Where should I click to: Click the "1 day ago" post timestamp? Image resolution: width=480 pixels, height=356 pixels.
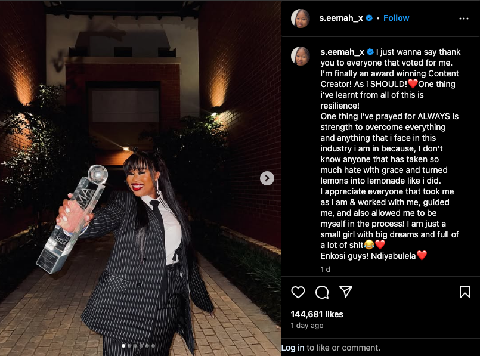pyautogui.click(x=306, y=326)
